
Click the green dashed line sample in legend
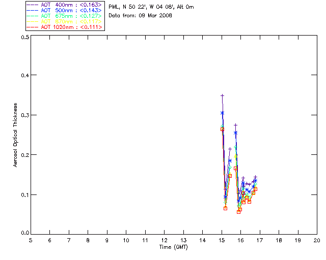33,16
